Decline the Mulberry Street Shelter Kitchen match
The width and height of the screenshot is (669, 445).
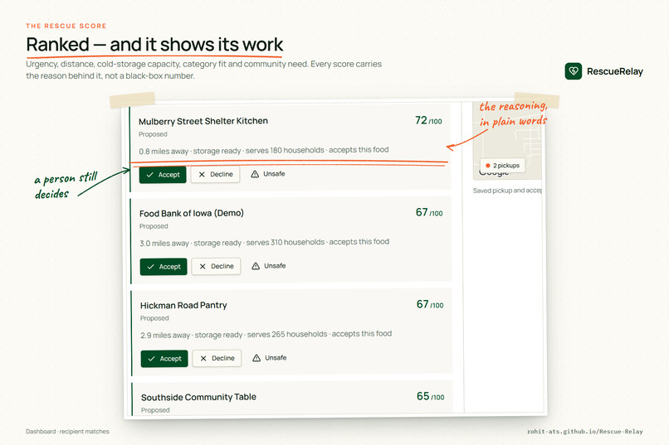tap(216, 174)
